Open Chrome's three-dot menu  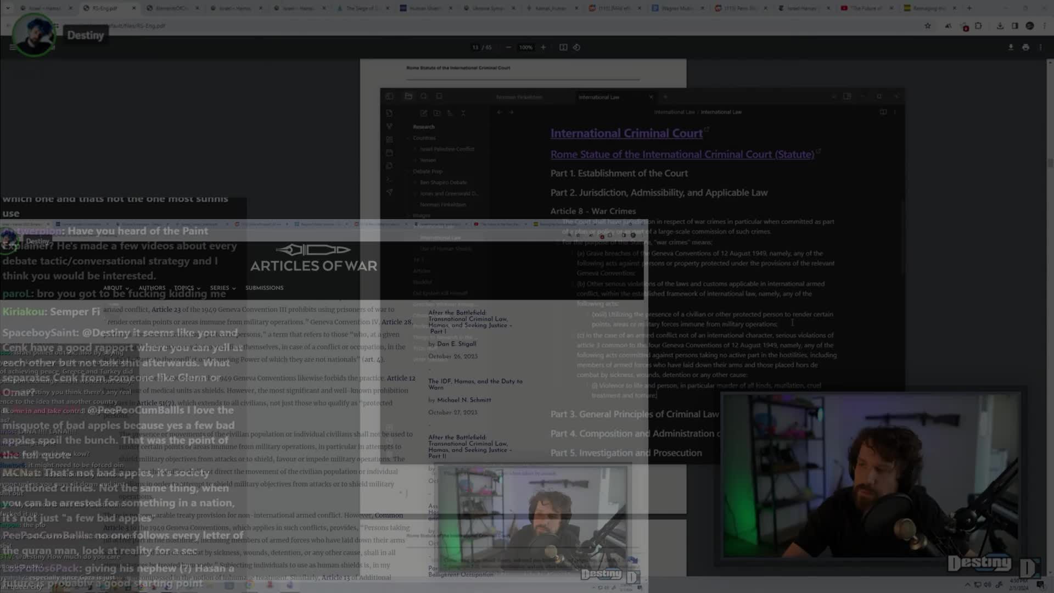coord(1045,26)
